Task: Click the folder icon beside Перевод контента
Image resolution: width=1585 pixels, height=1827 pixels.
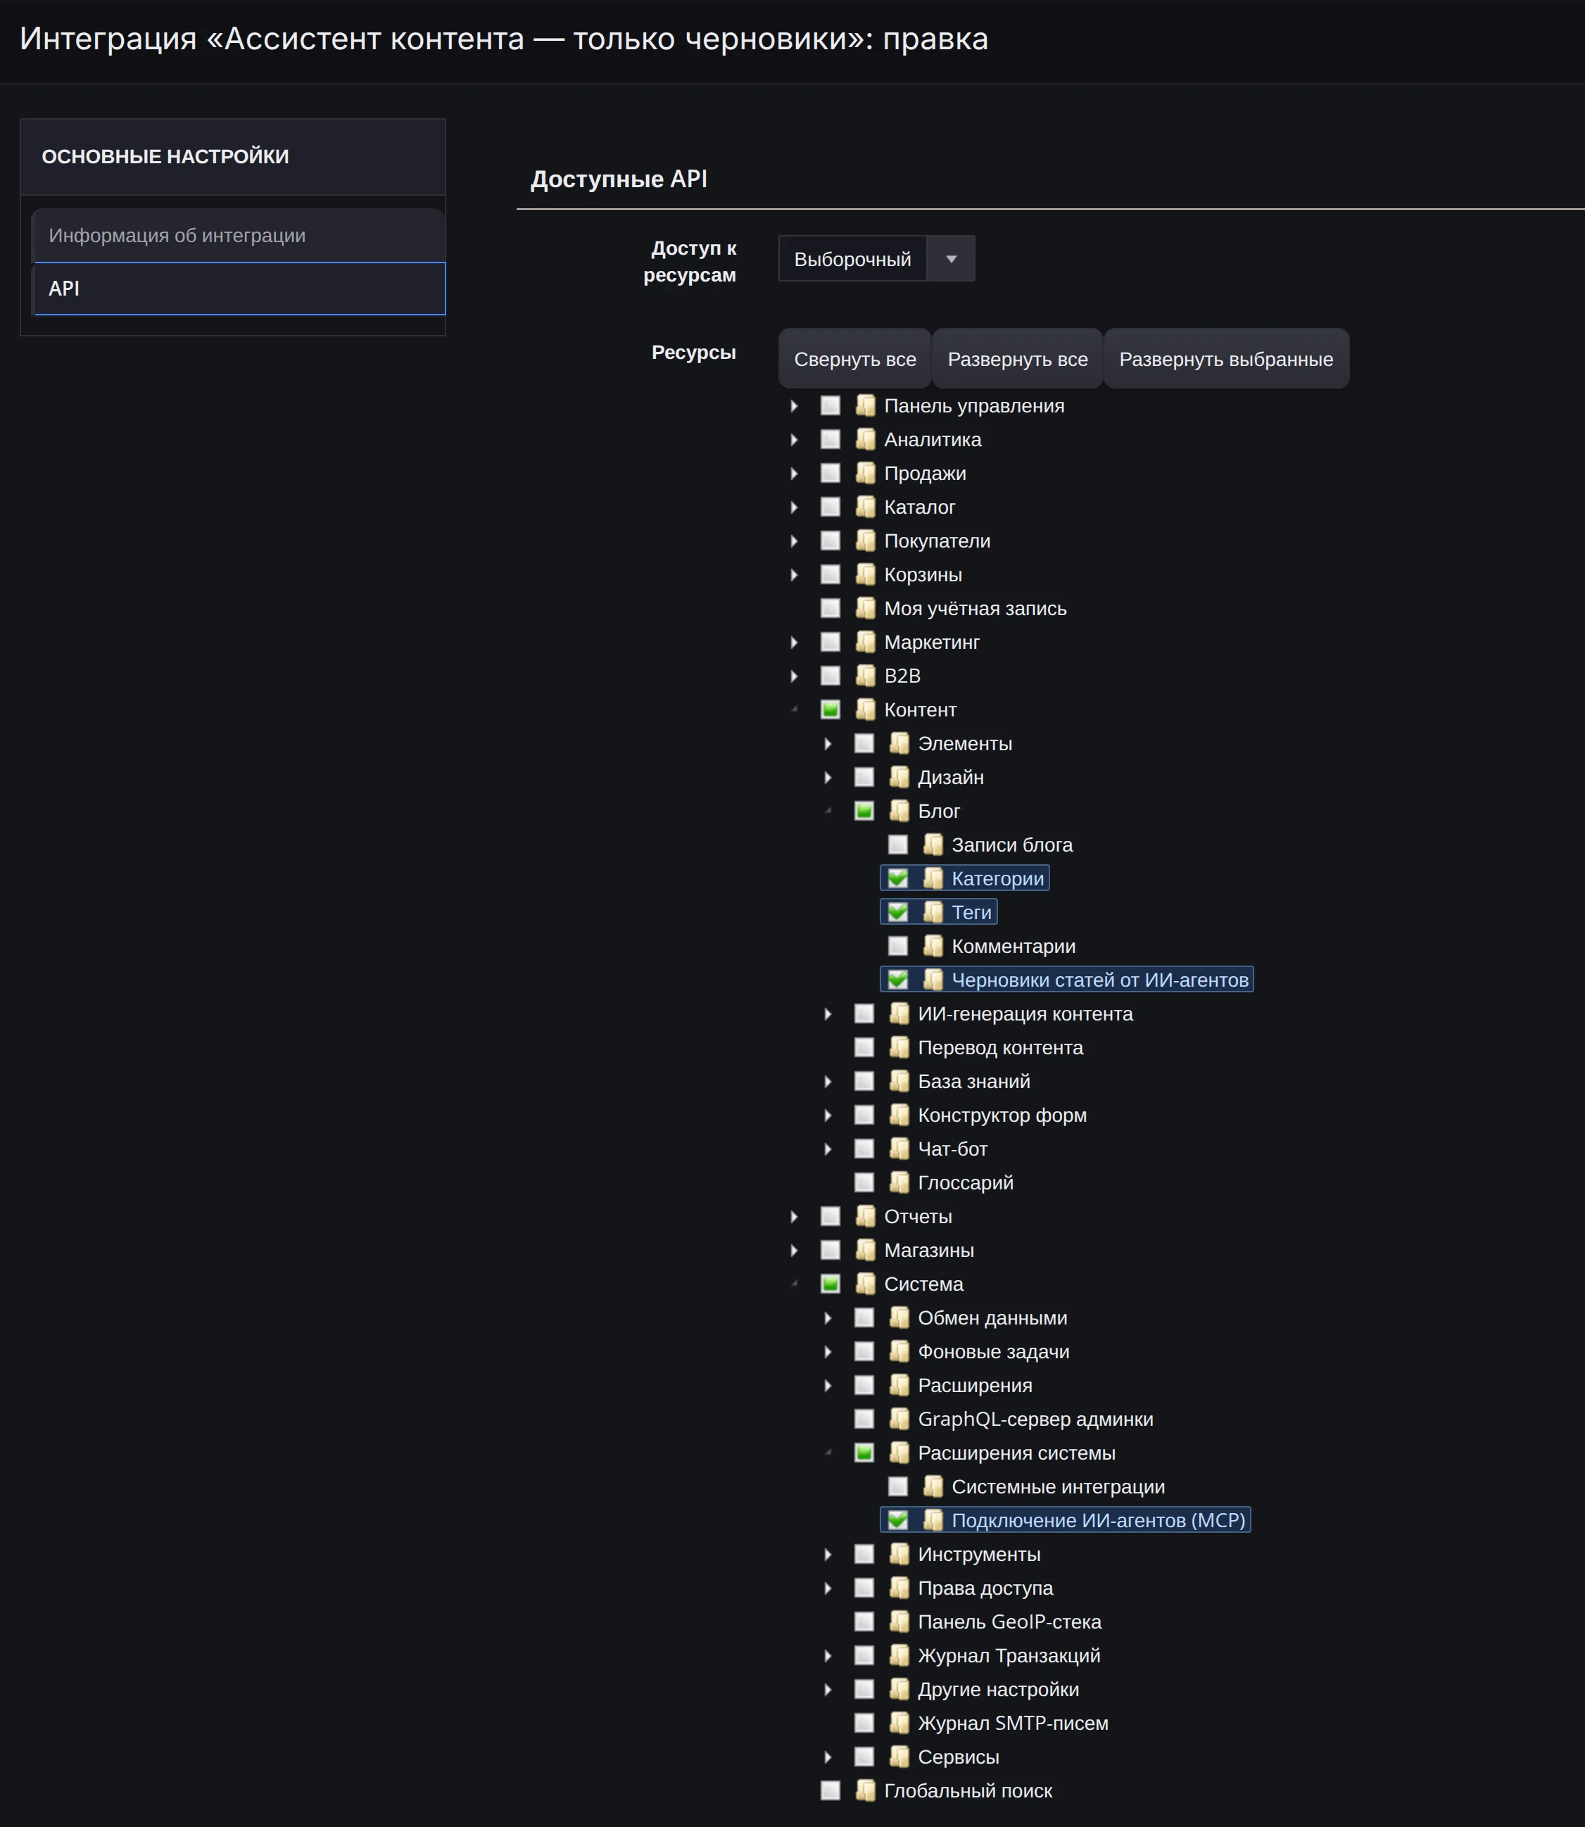Action: point(899,1047)
